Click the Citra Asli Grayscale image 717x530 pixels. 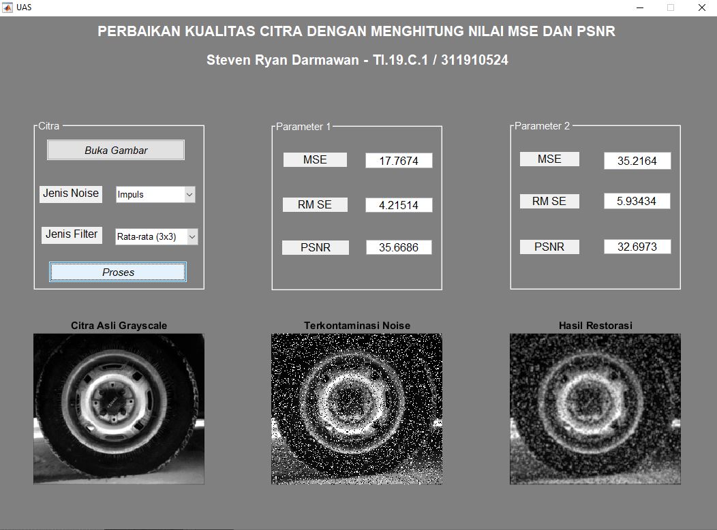click(x=118, y=409)
